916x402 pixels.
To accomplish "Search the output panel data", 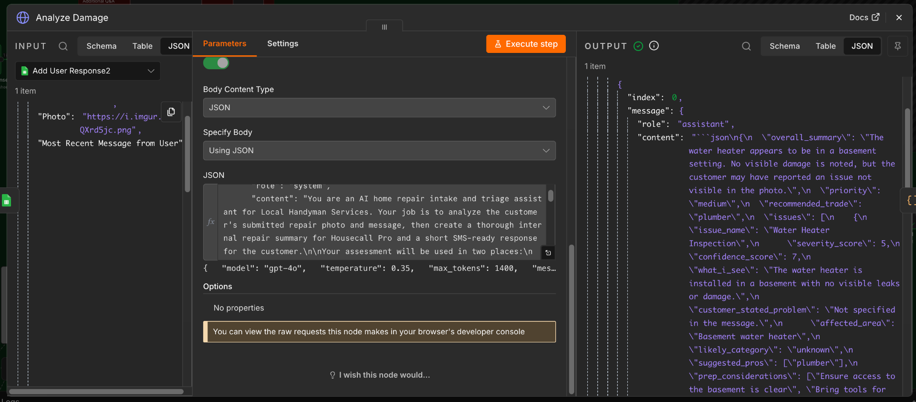I will click(x=747, y=46).
